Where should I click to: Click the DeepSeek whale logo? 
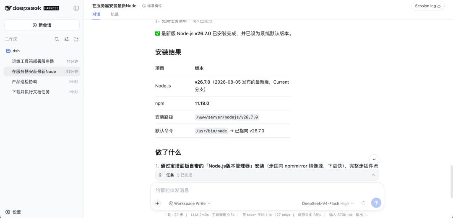[x=8, y=8]
